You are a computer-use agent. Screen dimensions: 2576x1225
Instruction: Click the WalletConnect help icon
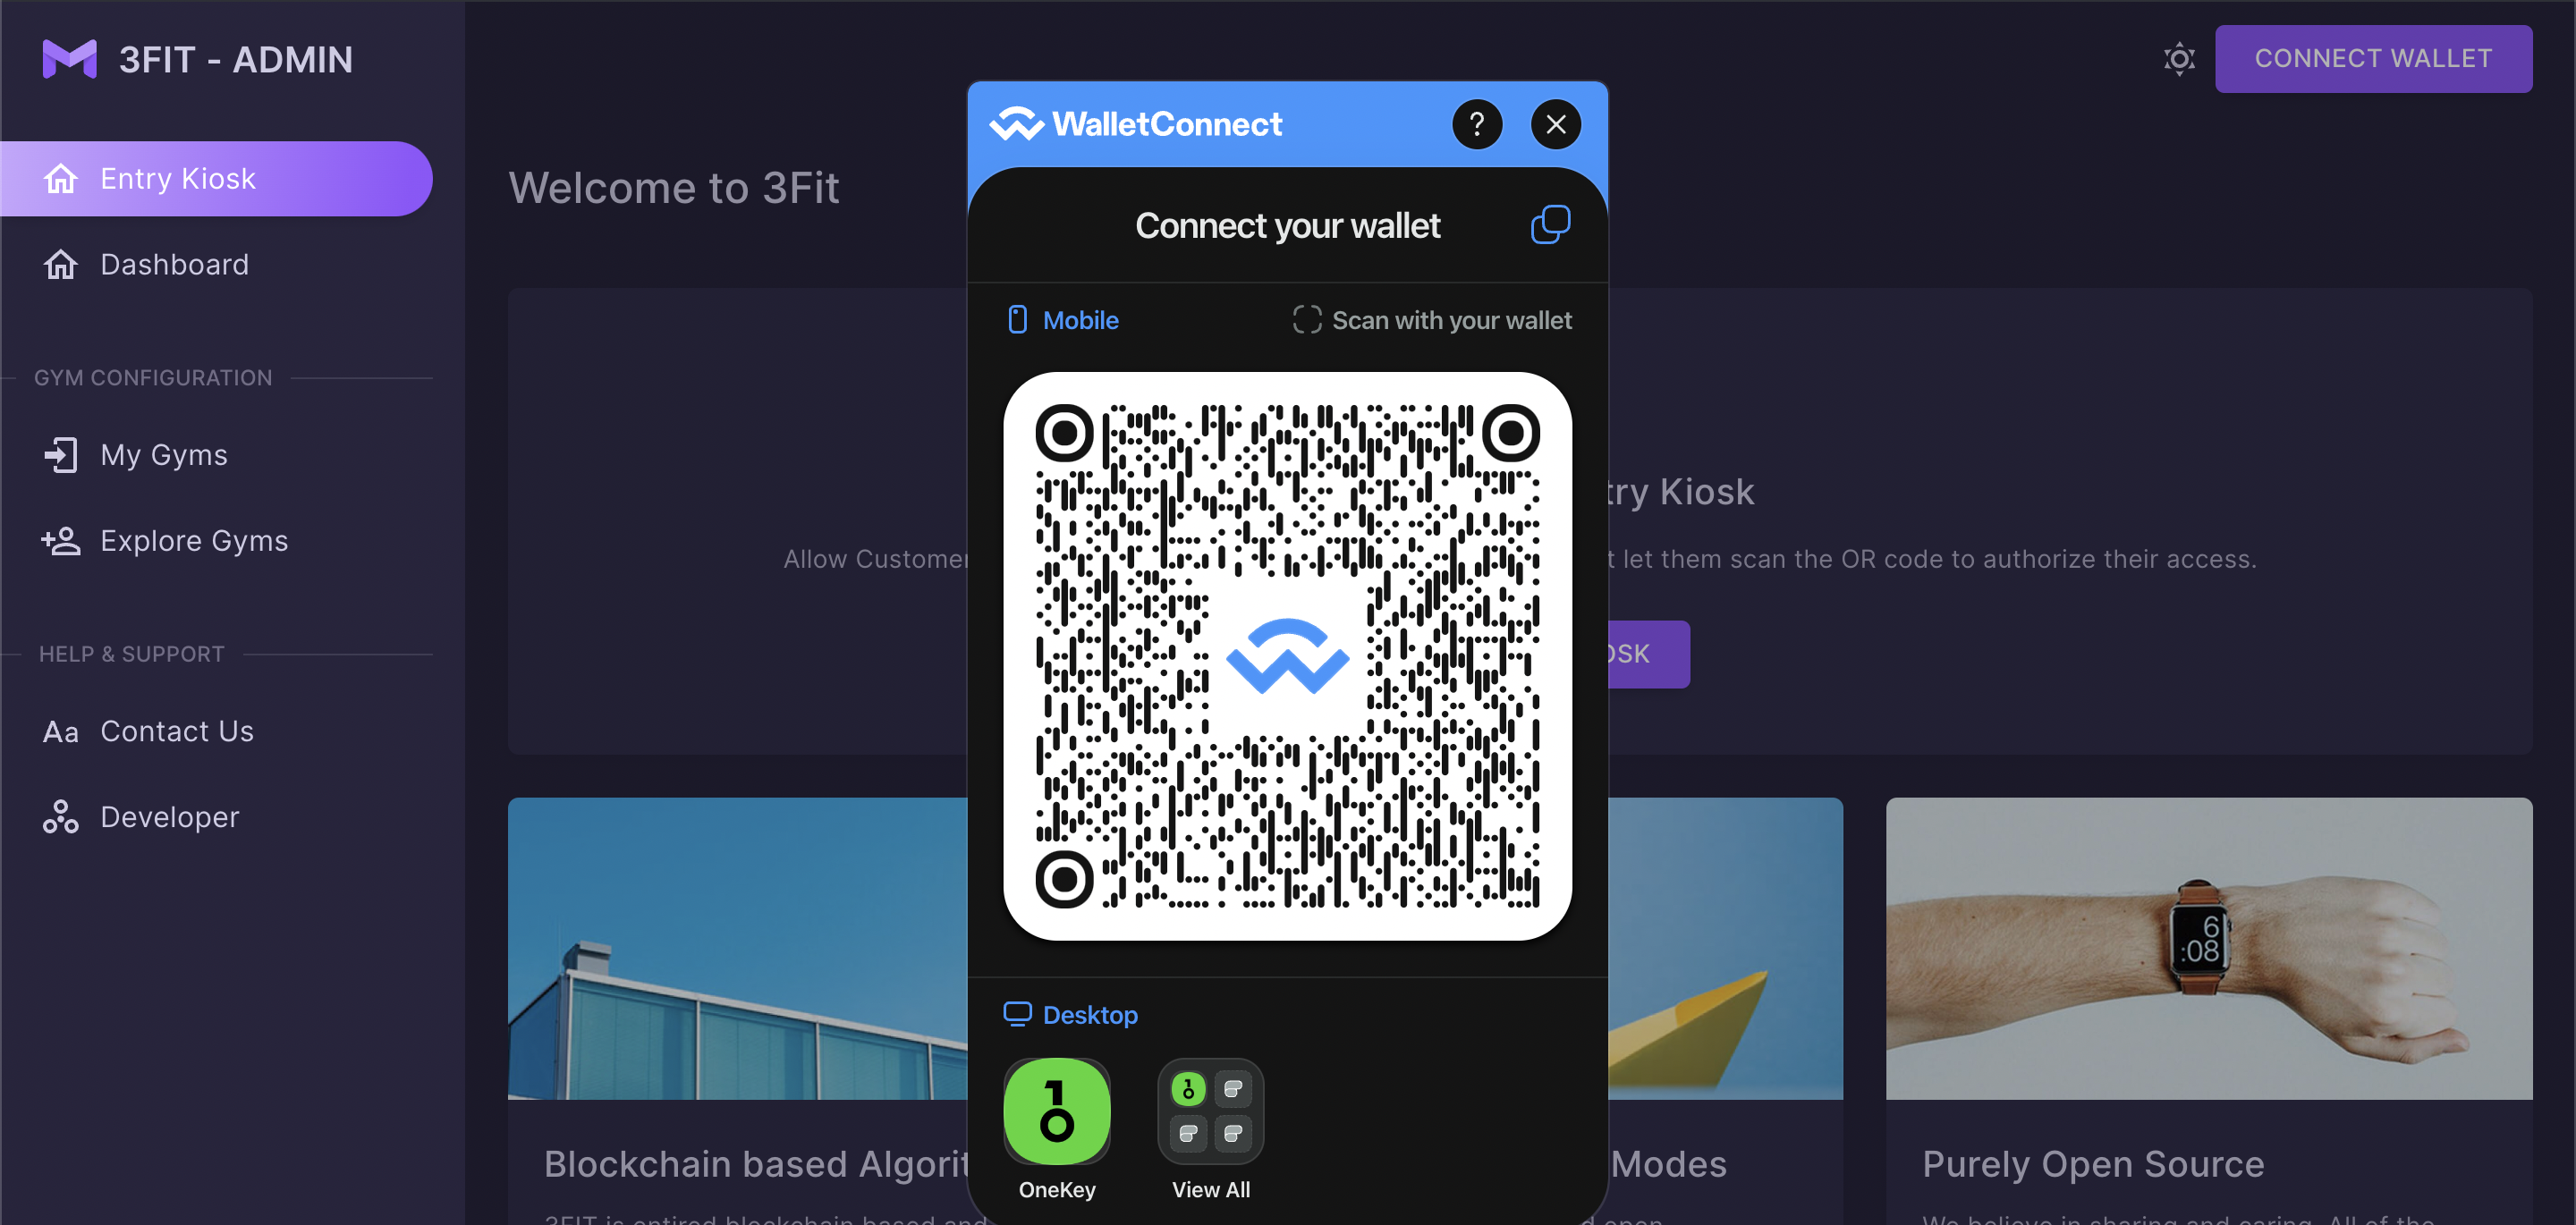pyautogui.click(x=1475, y=125)
